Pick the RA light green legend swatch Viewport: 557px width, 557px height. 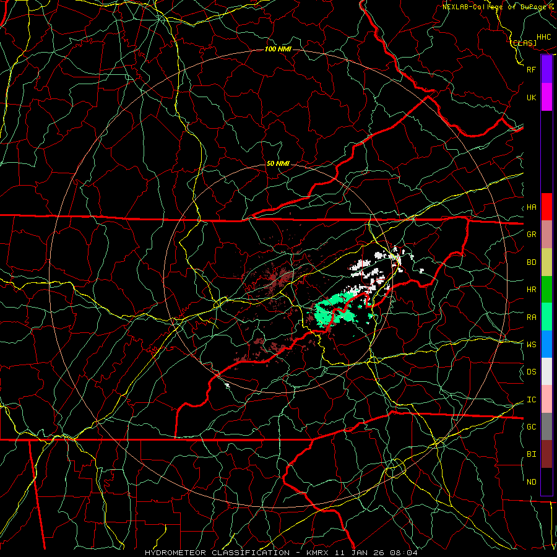pos(546,317)
